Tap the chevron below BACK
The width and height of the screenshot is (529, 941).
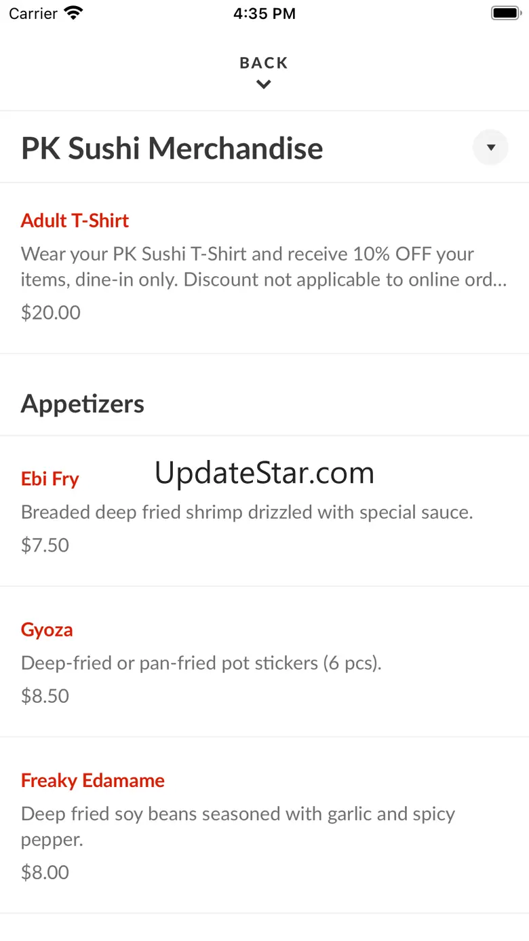click(264, 85)
